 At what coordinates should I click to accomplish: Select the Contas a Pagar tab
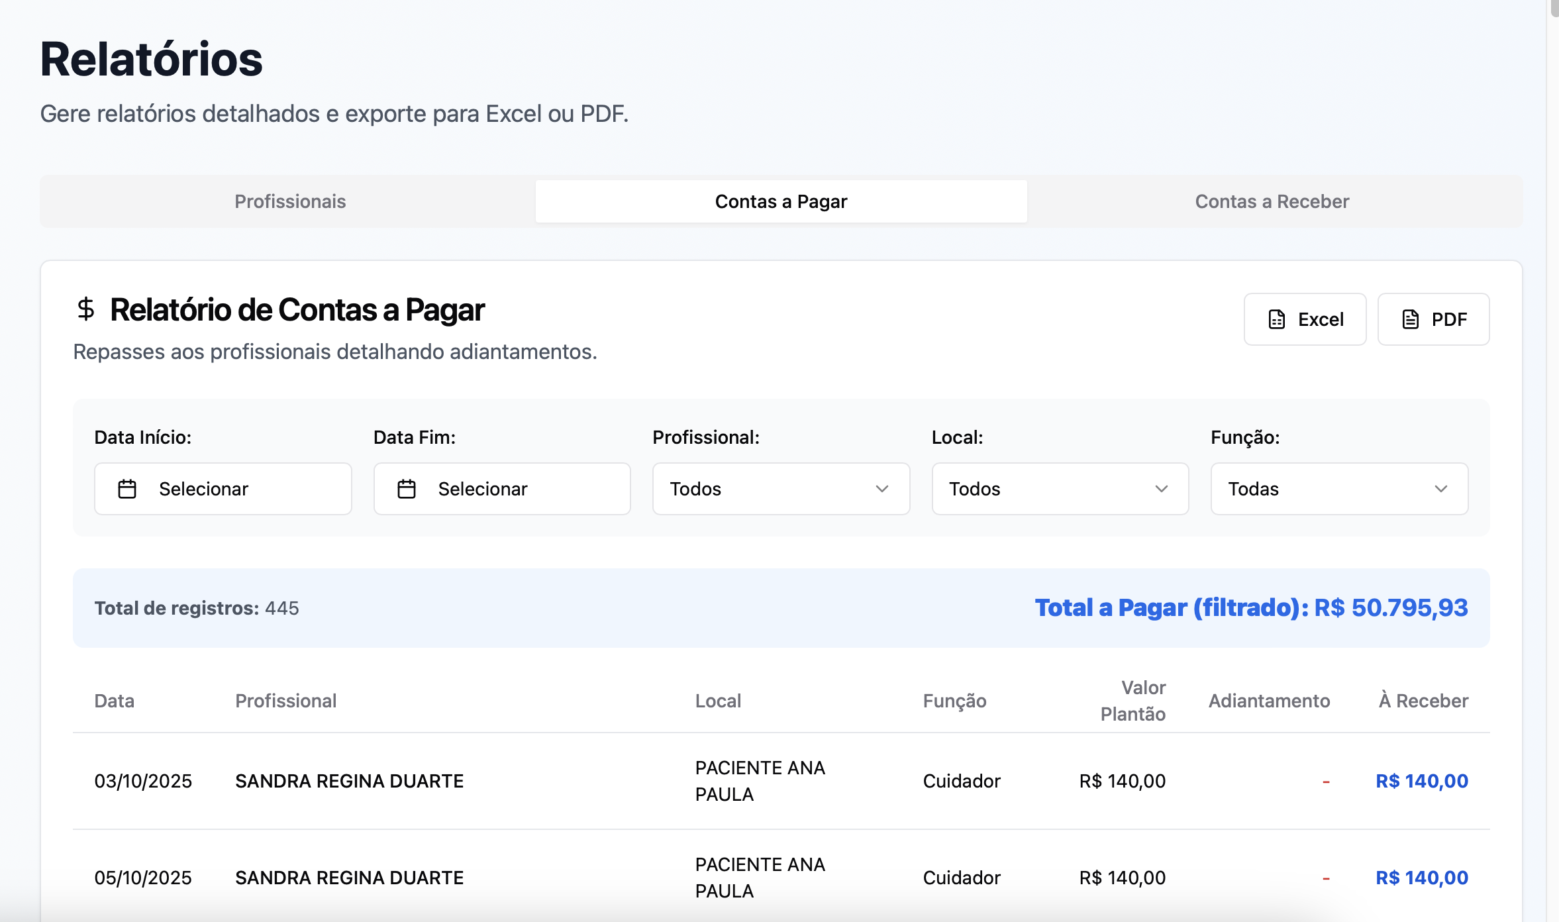(x=781, y=201)
